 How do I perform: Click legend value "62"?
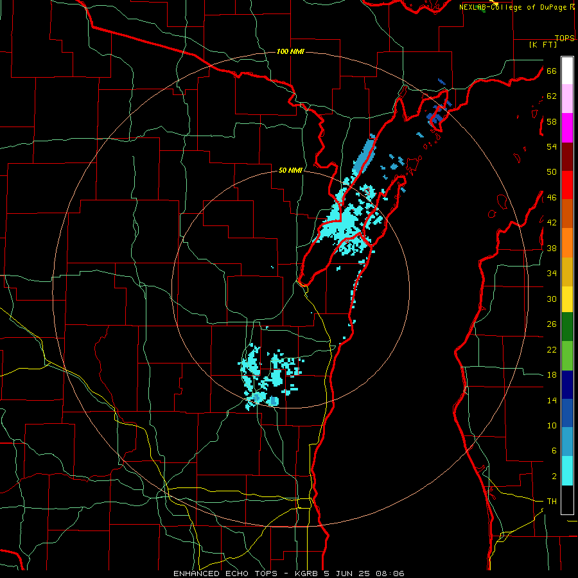[552, 96]
